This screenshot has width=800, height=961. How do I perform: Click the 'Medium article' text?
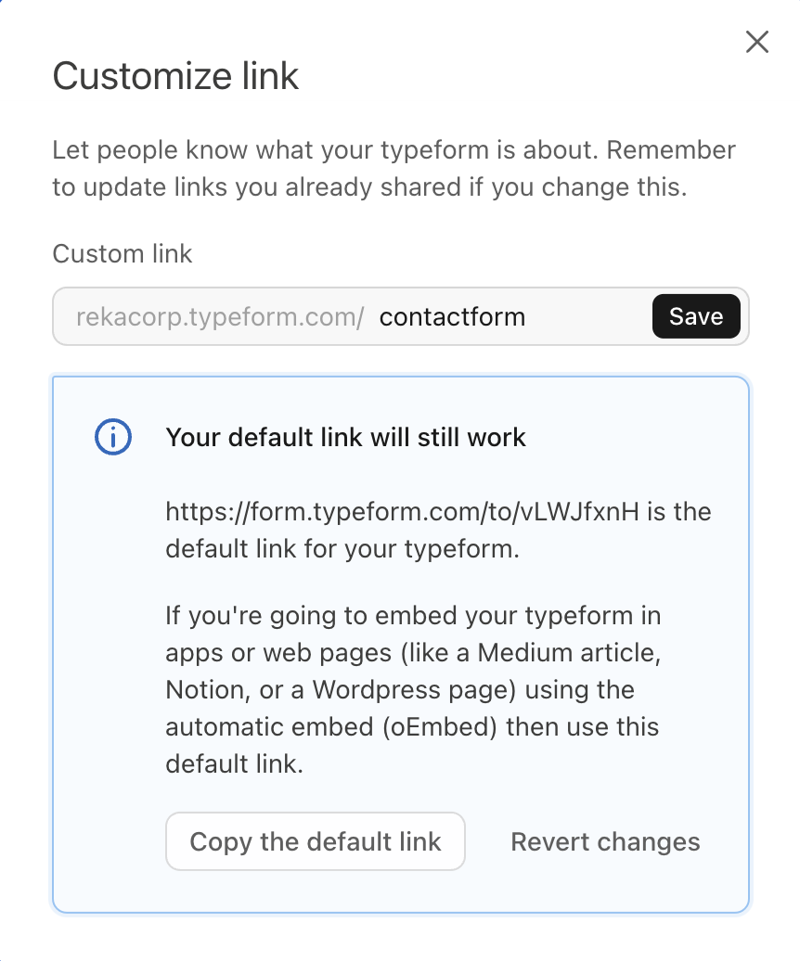pyautogui.click(x=569, y=653)
